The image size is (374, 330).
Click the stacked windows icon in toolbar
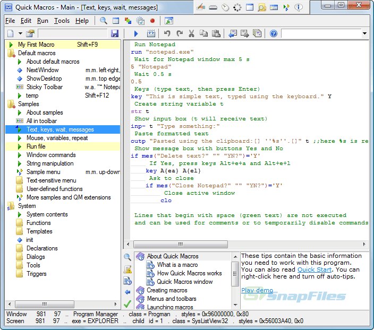tap(257, 33)
